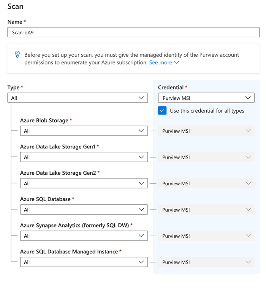This screenshot has height=293, width=266.
Task: Open Azure Data Lake Storage Gen2 dropdown
Action: pyautogui.click(x=84, y=183)
